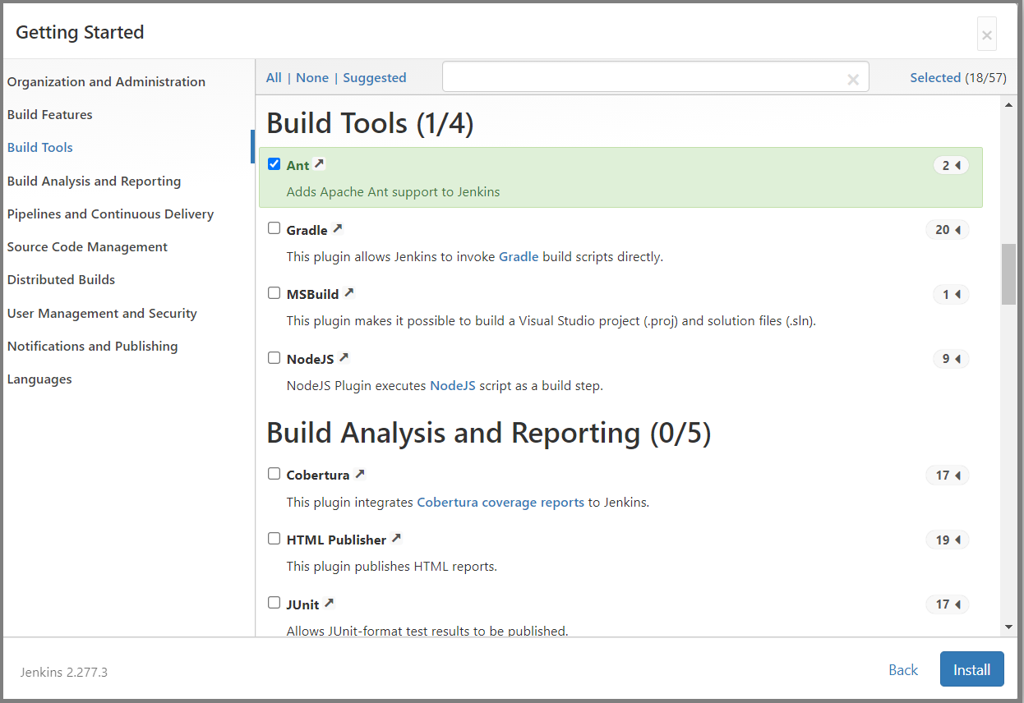Enable the MSBuild plugin checkbox
This screenshot has height=703, width=1024.
click(274, 292)
